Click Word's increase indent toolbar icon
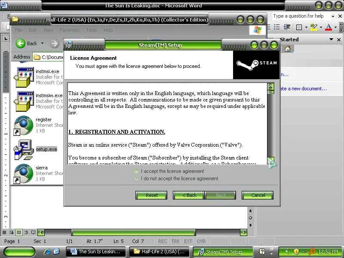 coord(287,27)
